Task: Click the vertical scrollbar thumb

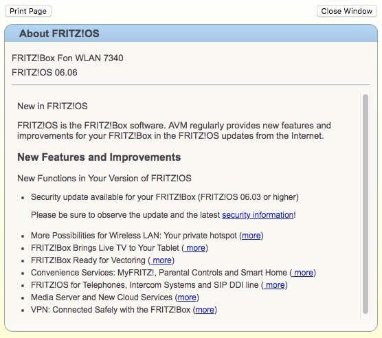Action: click(366, 204)
